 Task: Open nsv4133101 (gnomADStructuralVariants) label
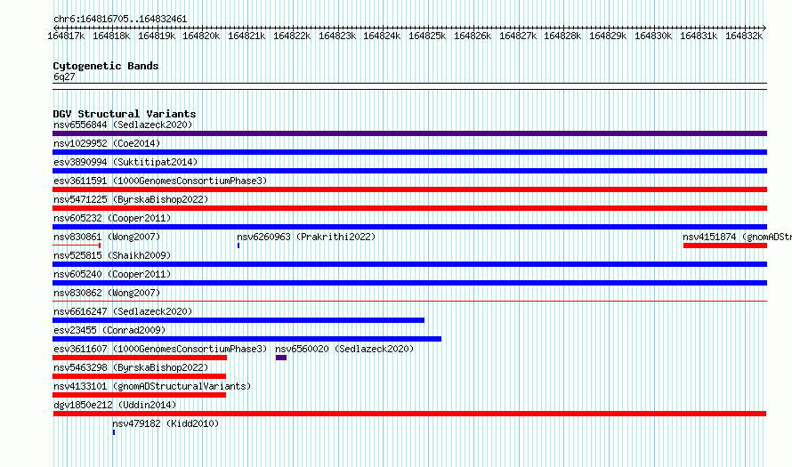pos(152,386)
